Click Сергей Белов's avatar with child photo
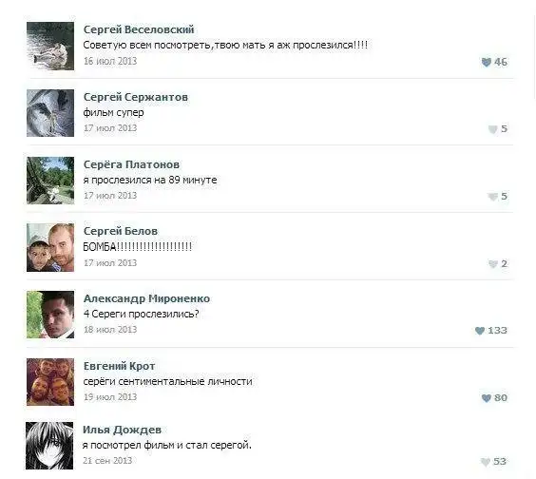 [50, 247]
